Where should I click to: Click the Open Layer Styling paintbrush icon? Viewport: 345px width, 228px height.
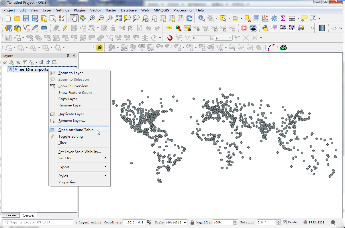pos(5,62)
